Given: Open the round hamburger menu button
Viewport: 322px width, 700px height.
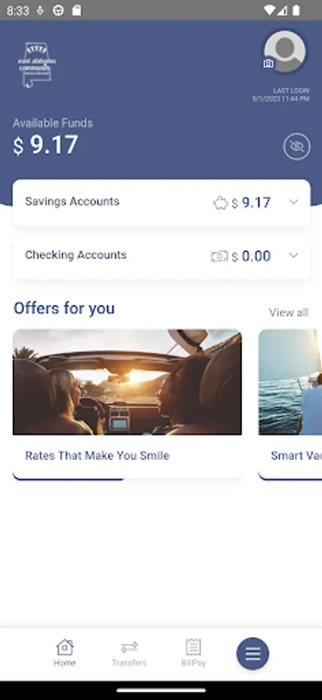Looking at the screenshot, I should coord(252,653).
